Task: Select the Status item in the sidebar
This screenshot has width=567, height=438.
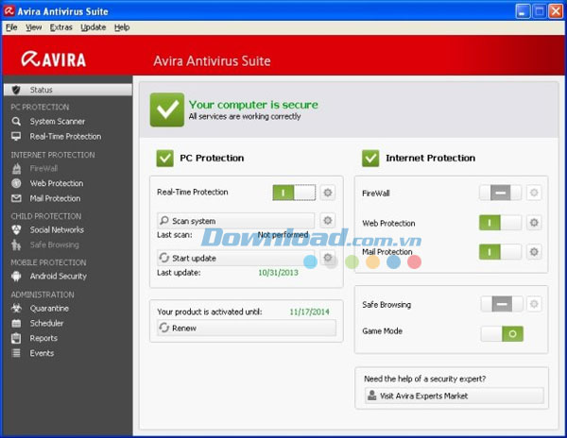Action: tap(42, 90)
